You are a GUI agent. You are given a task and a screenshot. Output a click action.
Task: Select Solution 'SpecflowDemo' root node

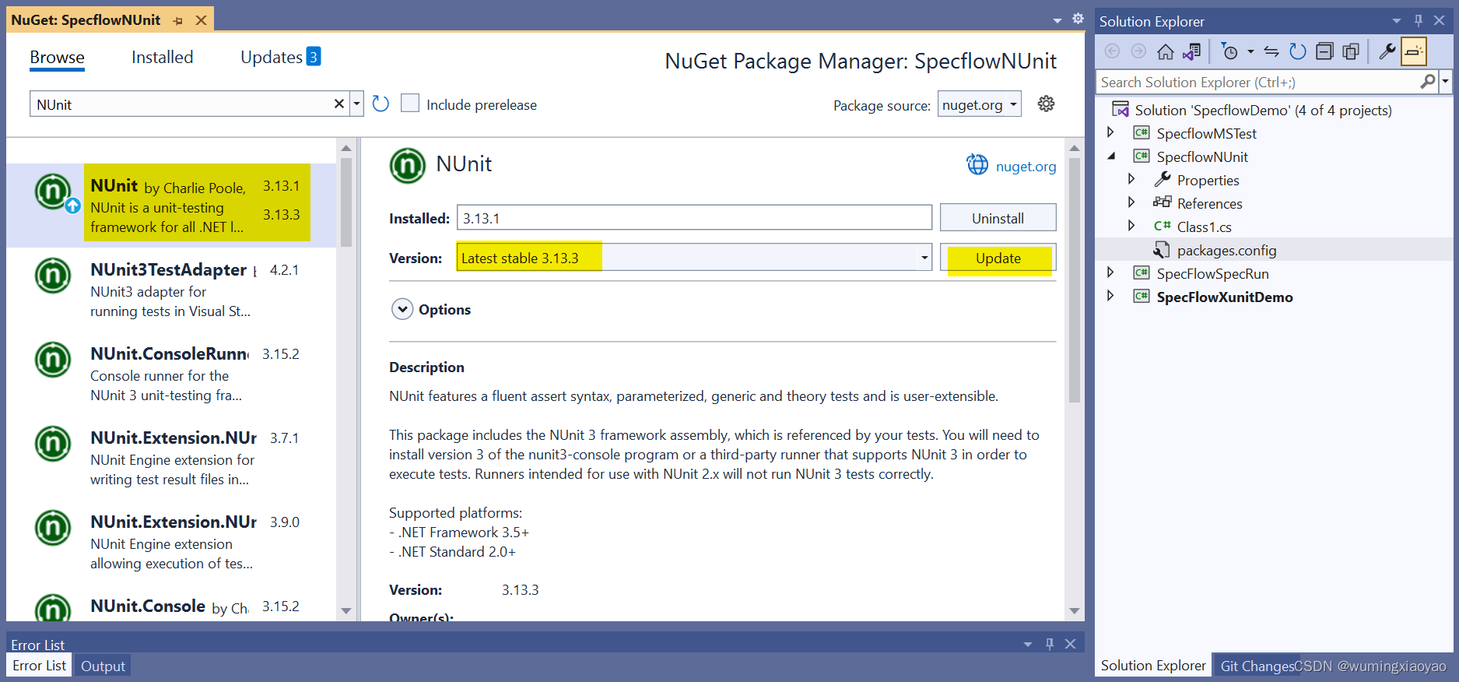pyautogui.click(x=1263, y=110)
